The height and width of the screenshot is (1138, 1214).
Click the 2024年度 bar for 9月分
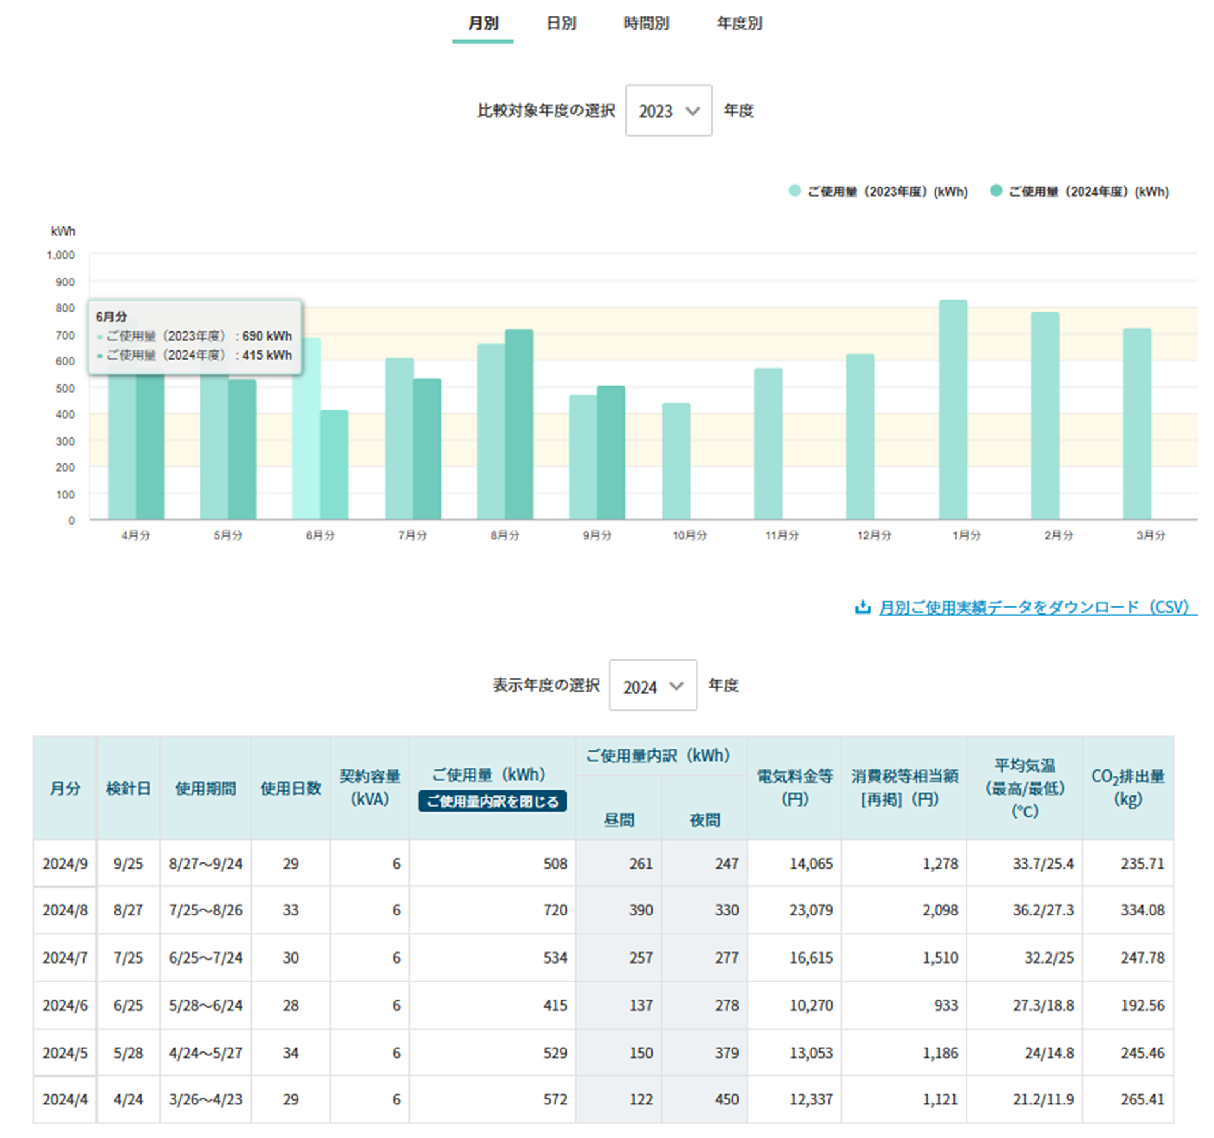611,452
